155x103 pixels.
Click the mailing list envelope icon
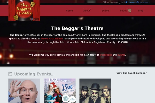(104, 2)
